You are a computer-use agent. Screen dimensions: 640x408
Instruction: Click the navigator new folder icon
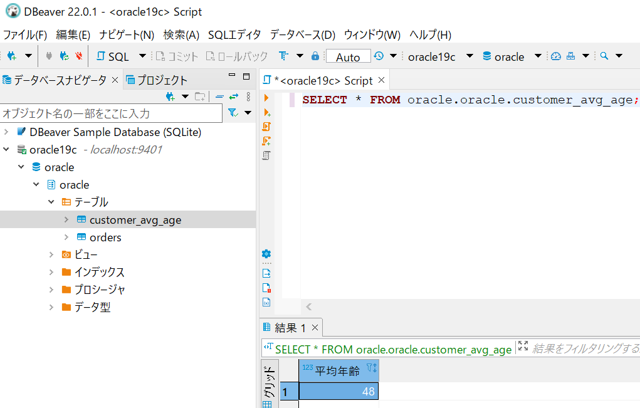tap(200, 97)
